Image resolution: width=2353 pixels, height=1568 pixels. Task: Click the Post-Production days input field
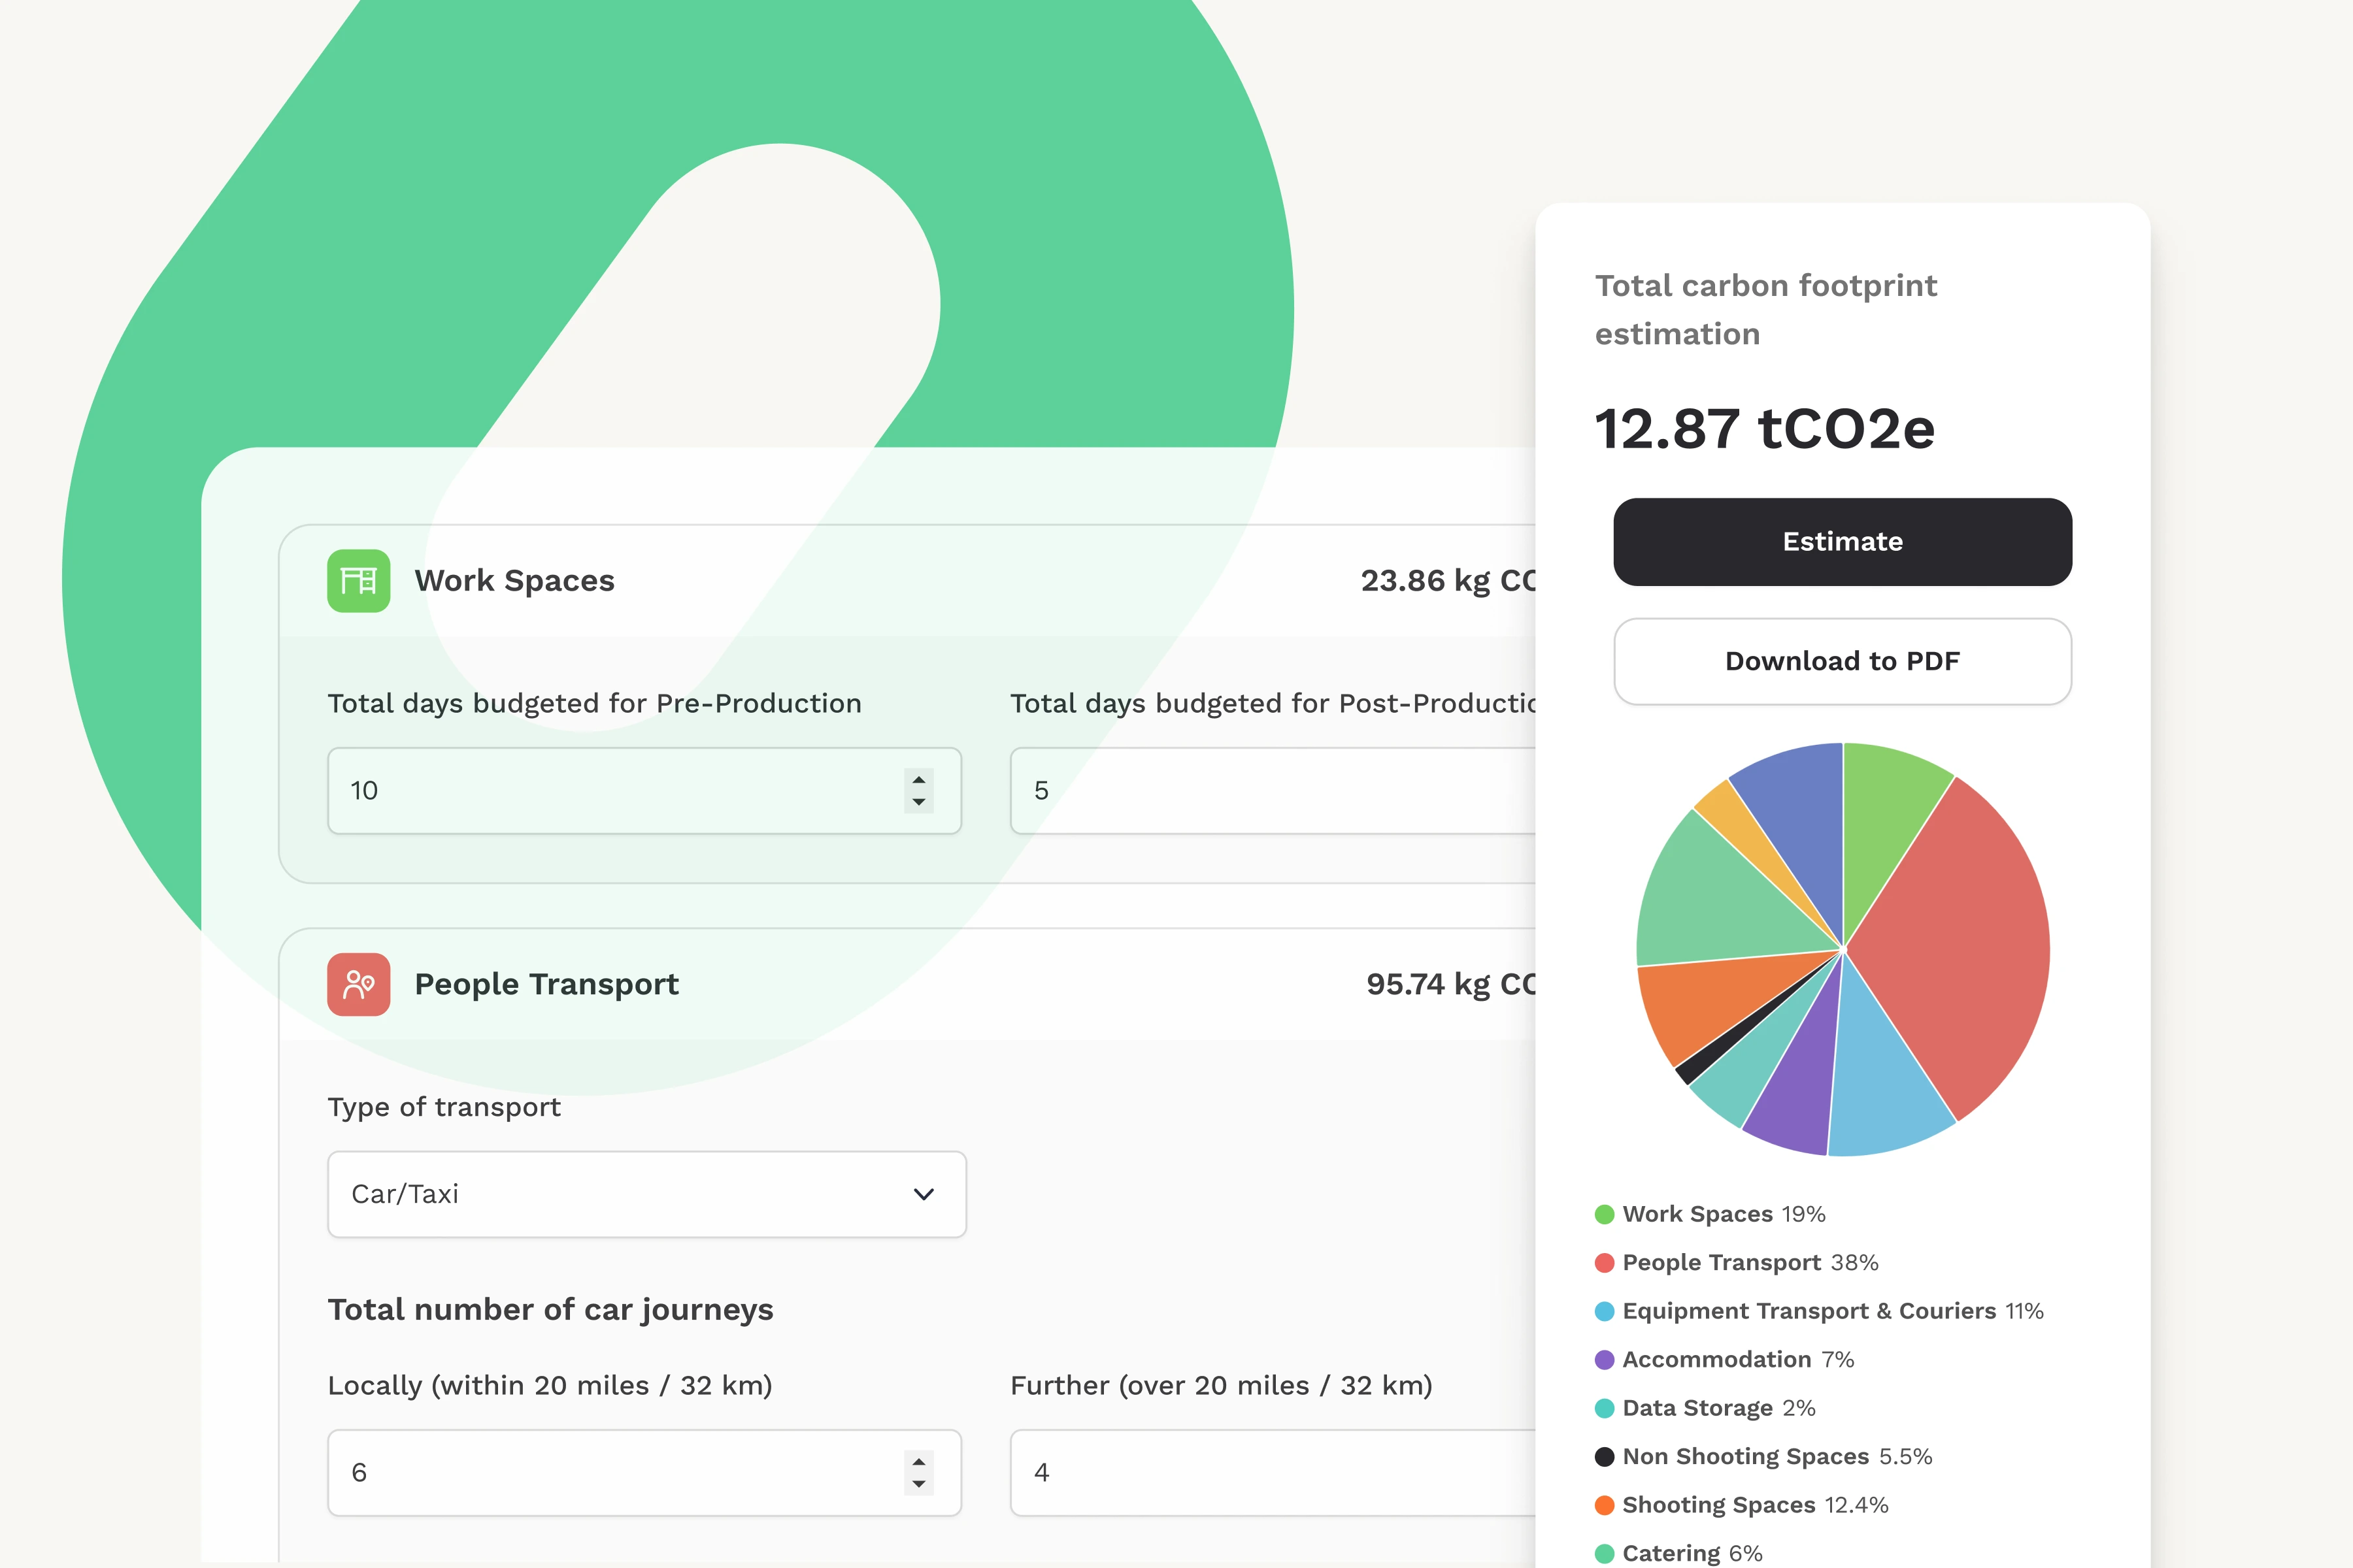1271,790
